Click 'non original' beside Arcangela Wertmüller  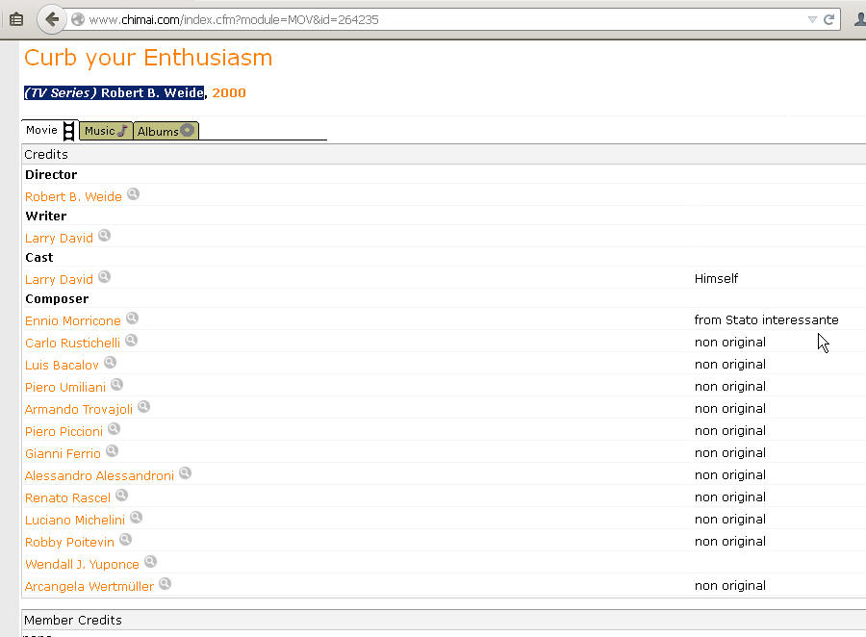pos(730,586)
